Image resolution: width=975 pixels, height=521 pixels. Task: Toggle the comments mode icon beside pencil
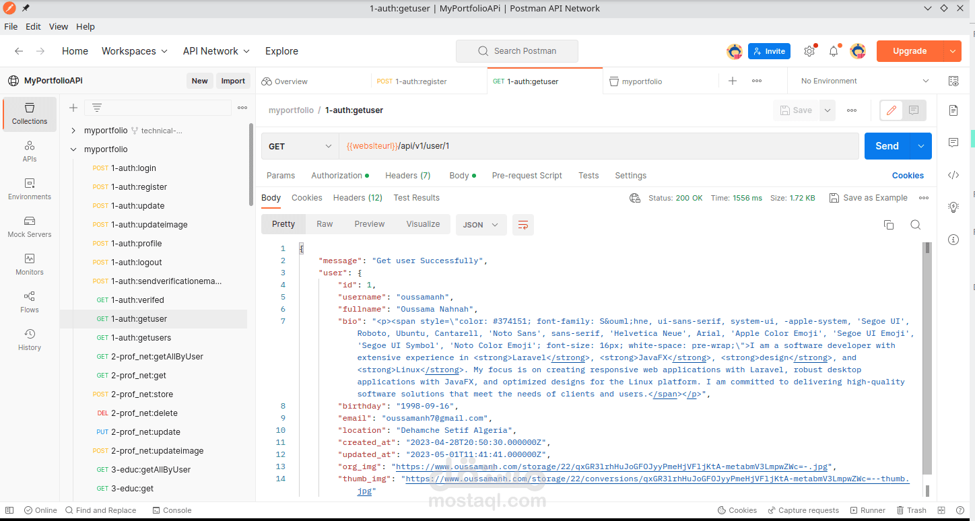click(914, 110)
